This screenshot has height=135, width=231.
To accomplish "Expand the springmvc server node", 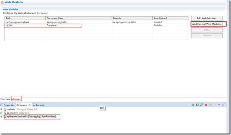I will (1, 113).
